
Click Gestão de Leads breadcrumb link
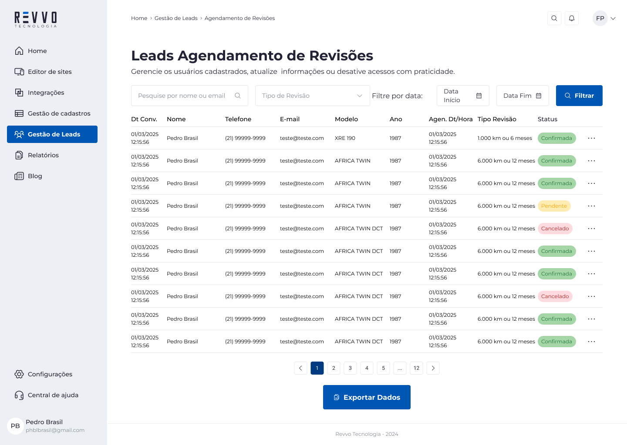[176, 18]
